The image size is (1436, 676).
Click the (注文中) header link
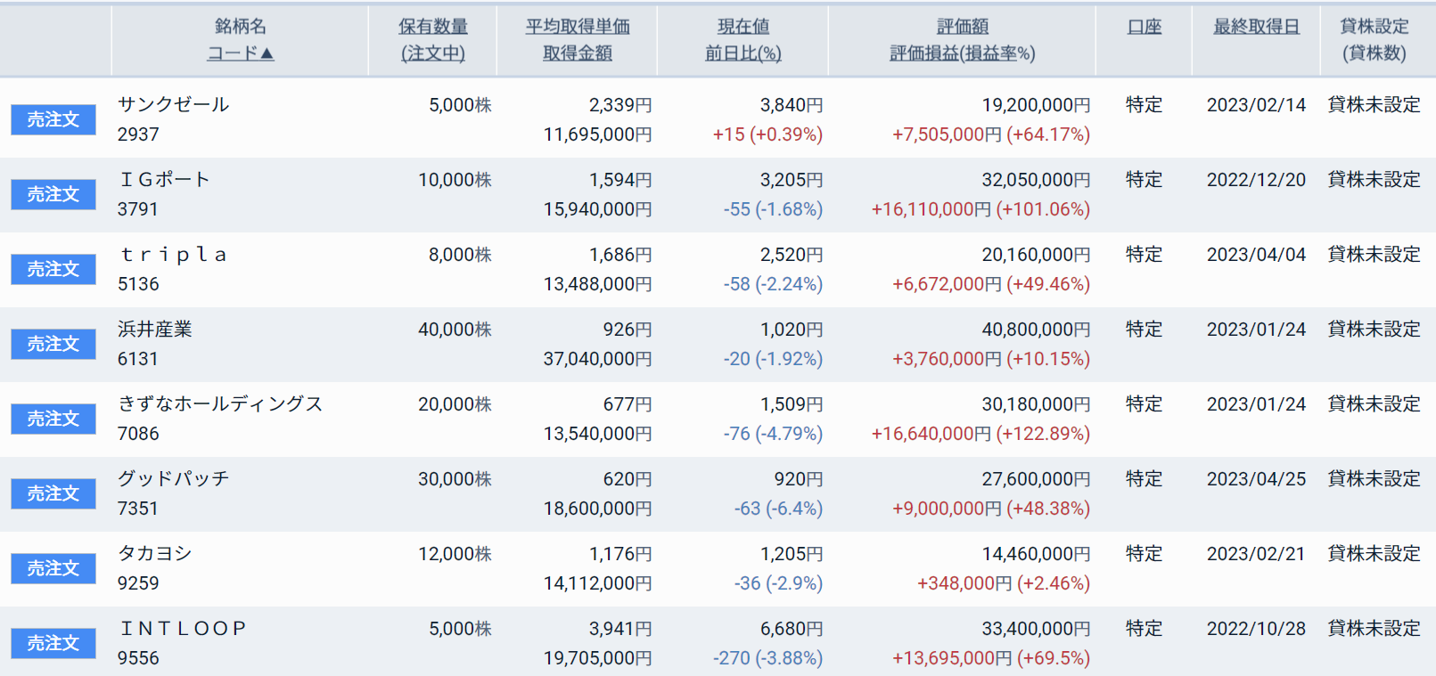click(433, 53)
